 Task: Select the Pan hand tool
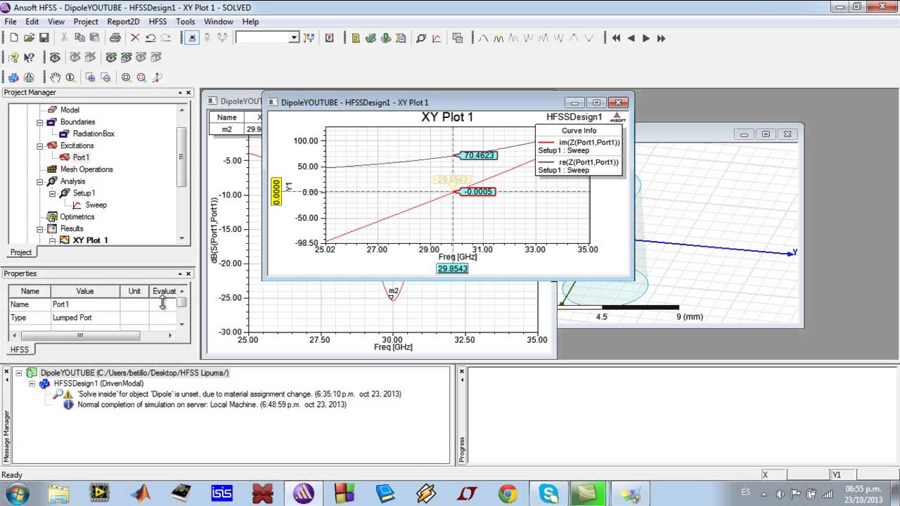coord(55,78)
